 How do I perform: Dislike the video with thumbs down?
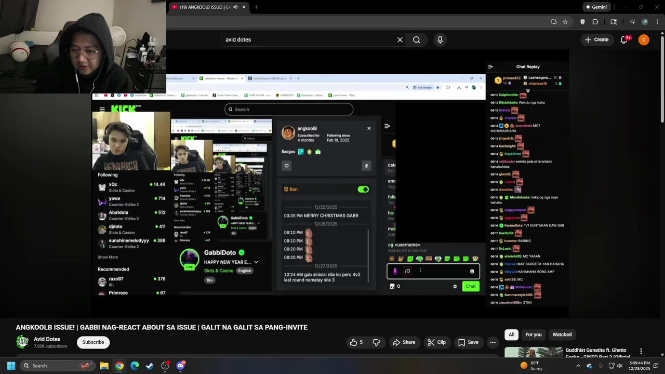[x=376, y=342]
